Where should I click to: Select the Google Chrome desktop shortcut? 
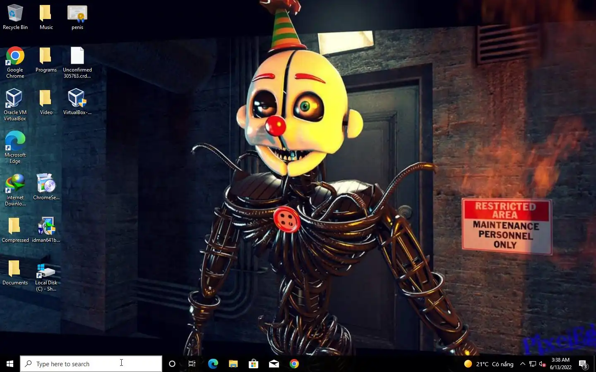coord(15,62)
